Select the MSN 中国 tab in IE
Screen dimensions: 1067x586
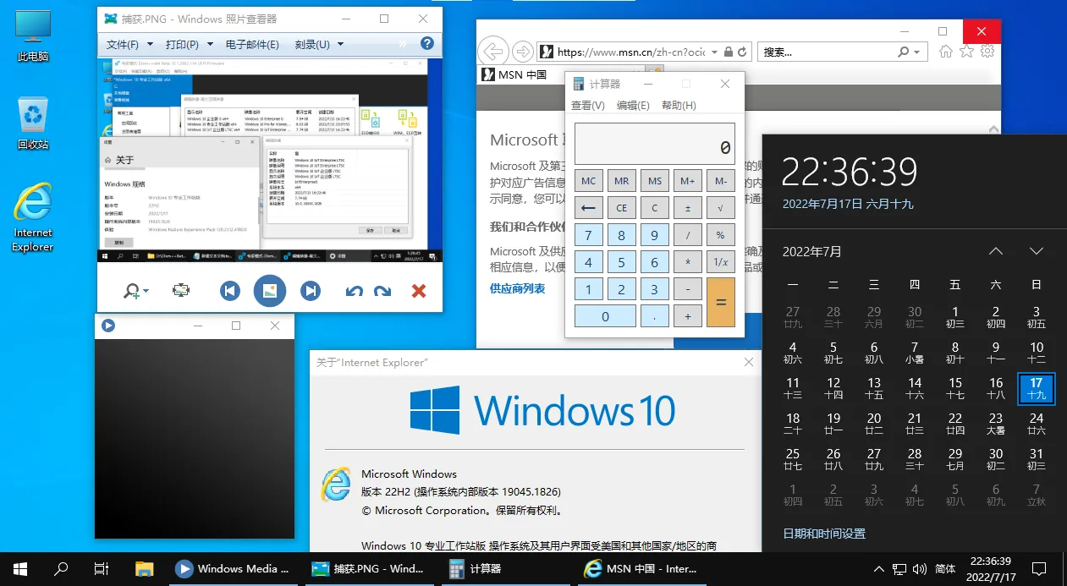pos(520,74)
